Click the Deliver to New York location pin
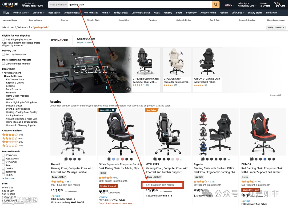The width and height of the screenshot is (288, 205). (23, 5)
